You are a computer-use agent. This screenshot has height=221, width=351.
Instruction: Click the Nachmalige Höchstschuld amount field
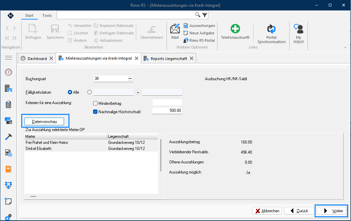tap(167, 110)
